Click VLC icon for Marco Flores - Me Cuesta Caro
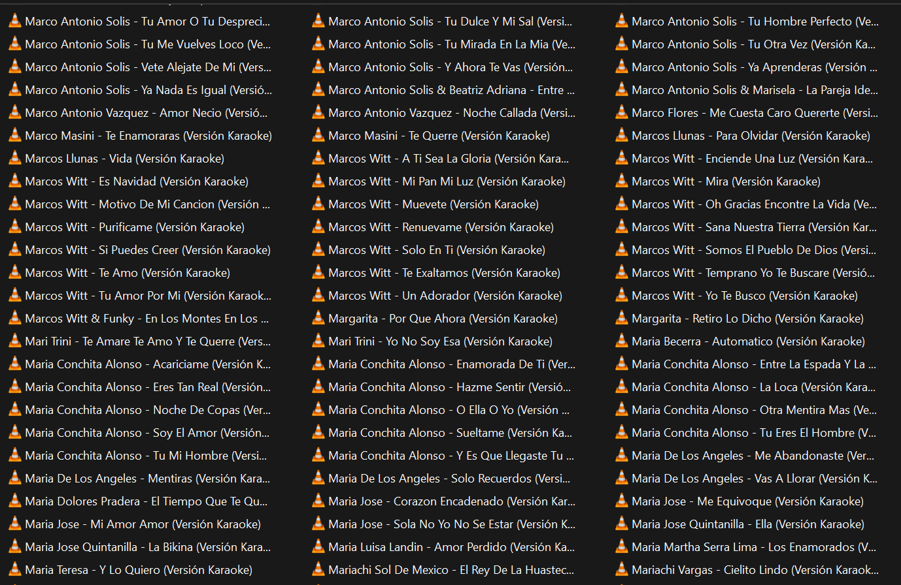 click(621, 112)
